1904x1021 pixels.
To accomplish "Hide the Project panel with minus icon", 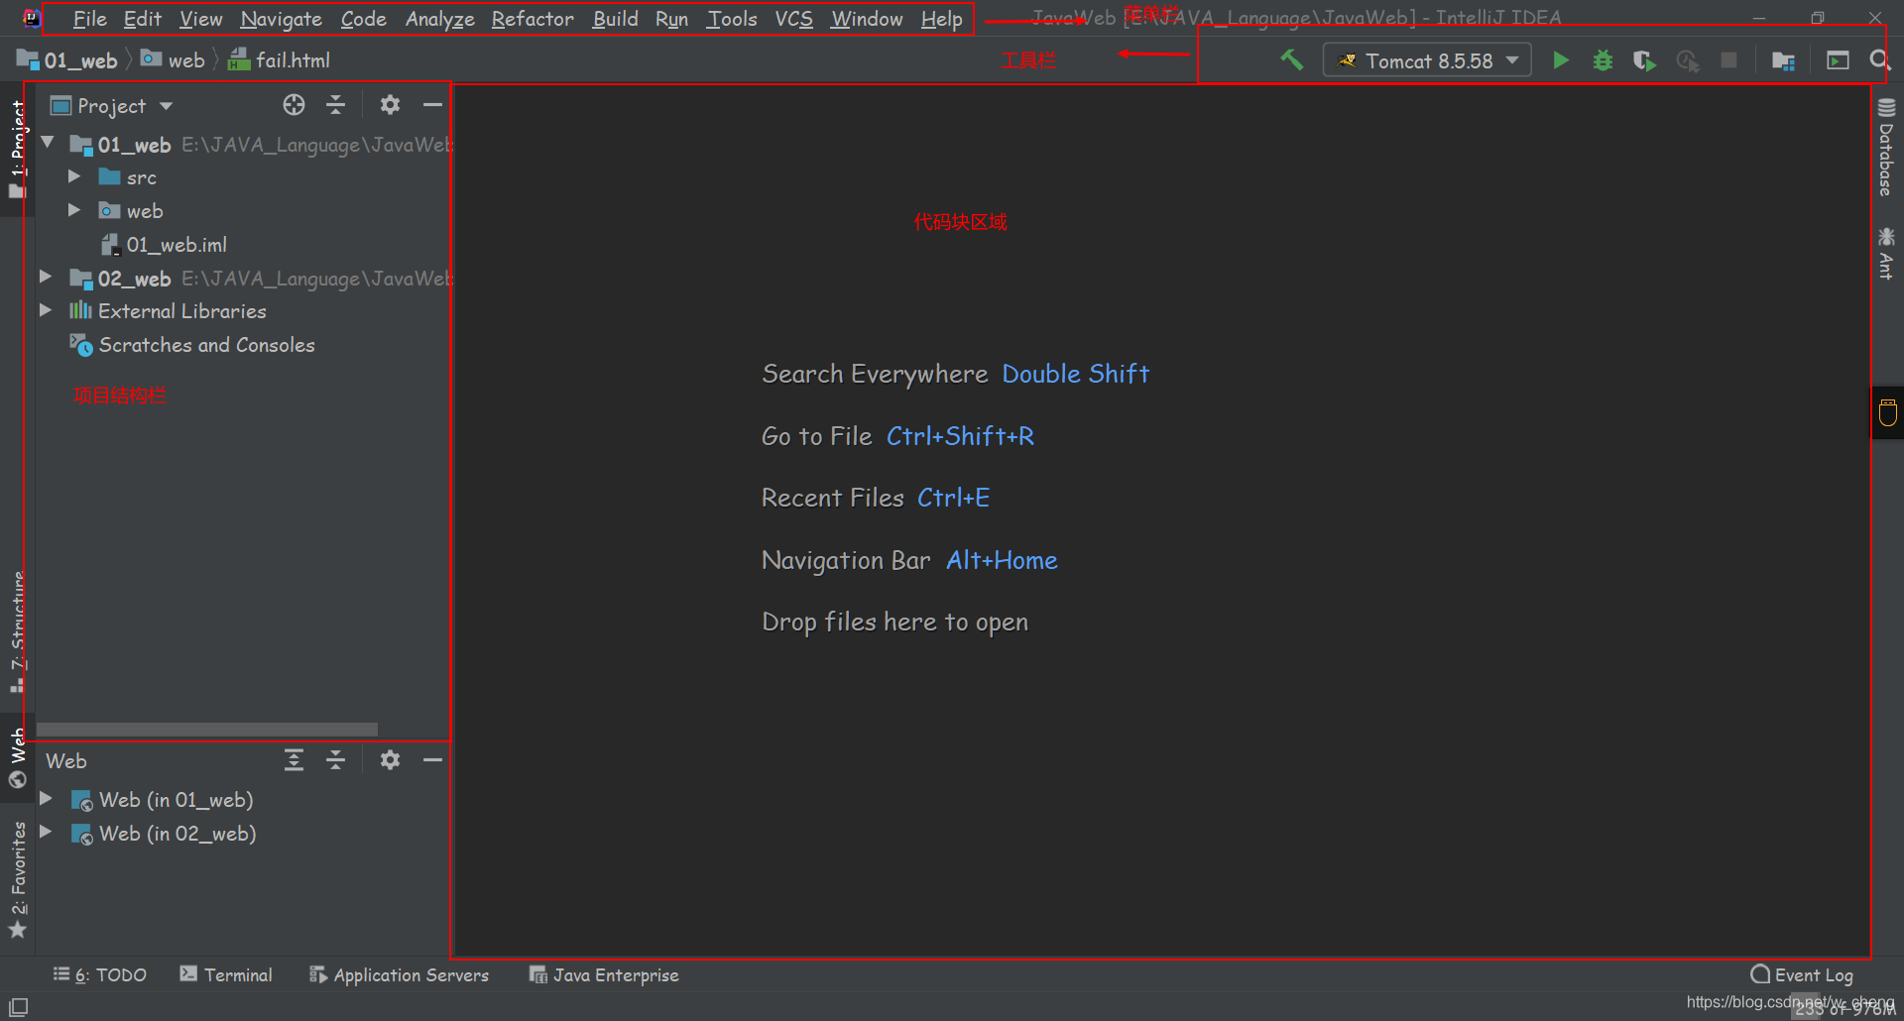I will tap(432, 105).
